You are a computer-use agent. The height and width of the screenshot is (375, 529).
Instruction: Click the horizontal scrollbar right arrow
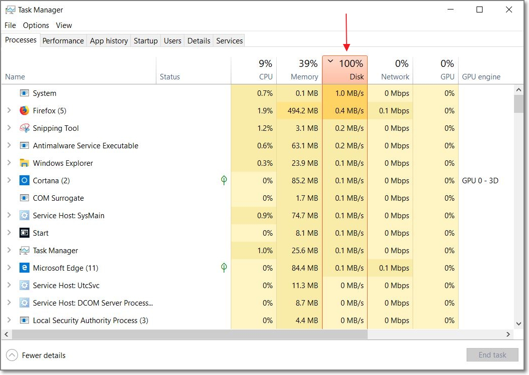508,334
